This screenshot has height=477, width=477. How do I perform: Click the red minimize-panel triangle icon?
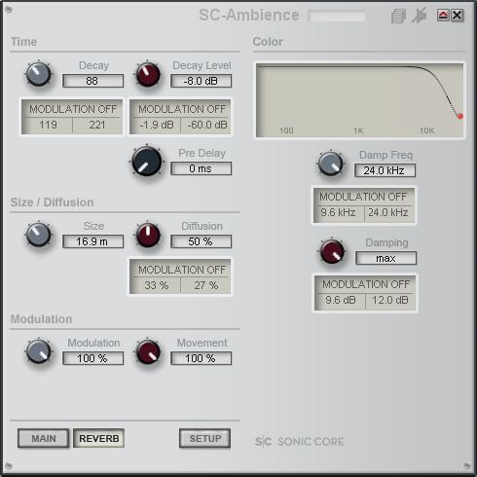point(443,16)
